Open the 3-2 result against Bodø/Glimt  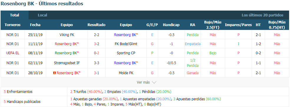pyautogui.click(x=97, y=44)
